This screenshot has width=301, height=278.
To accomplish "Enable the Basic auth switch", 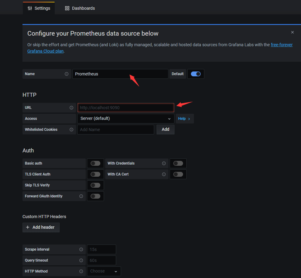I will point(95,163).
